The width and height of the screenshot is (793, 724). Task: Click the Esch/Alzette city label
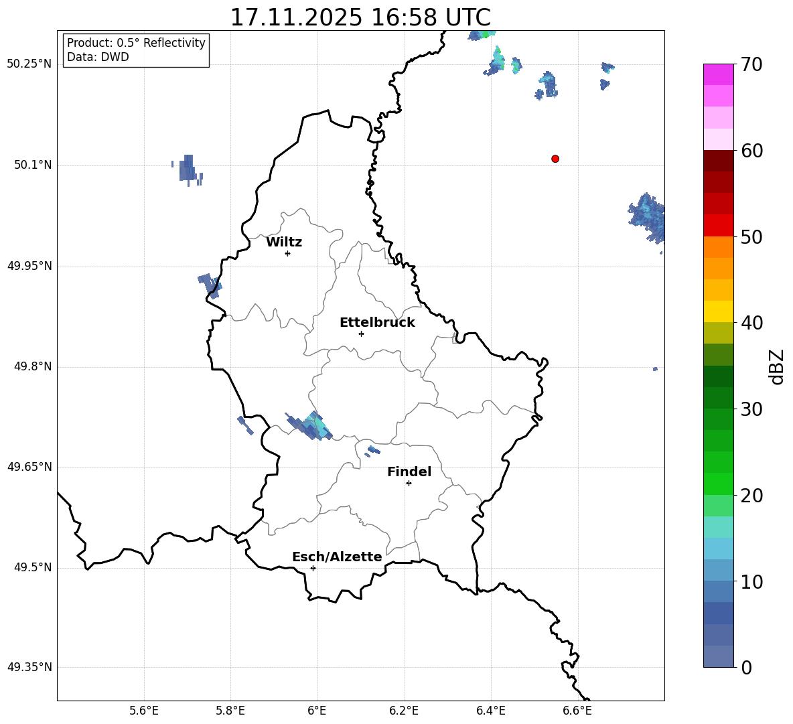[337, 557]
